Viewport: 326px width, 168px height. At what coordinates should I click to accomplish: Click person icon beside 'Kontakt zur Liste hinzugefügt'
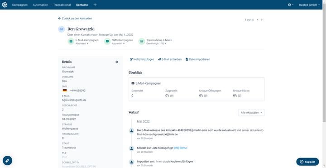pyautogui.click(x=131, y=148)
